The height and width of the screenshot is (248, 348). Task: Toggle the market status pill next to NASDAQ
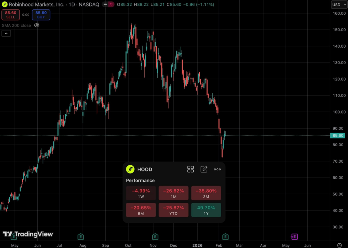108,5
